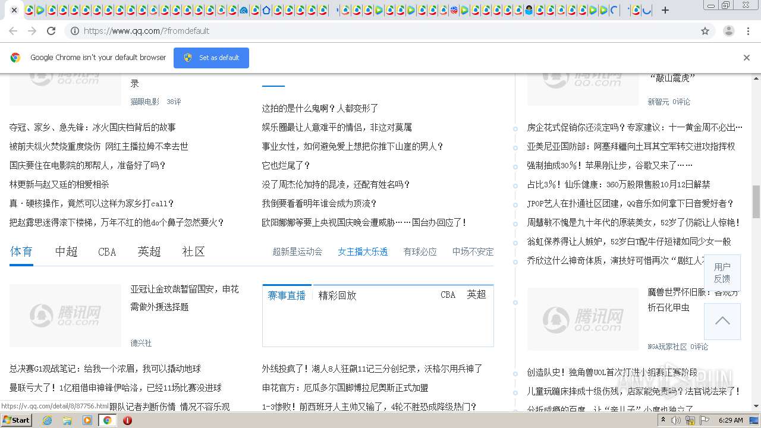Click Set as default button
Image resolution: width=761 pixels, height=428 pixels.
coord(211,58)
